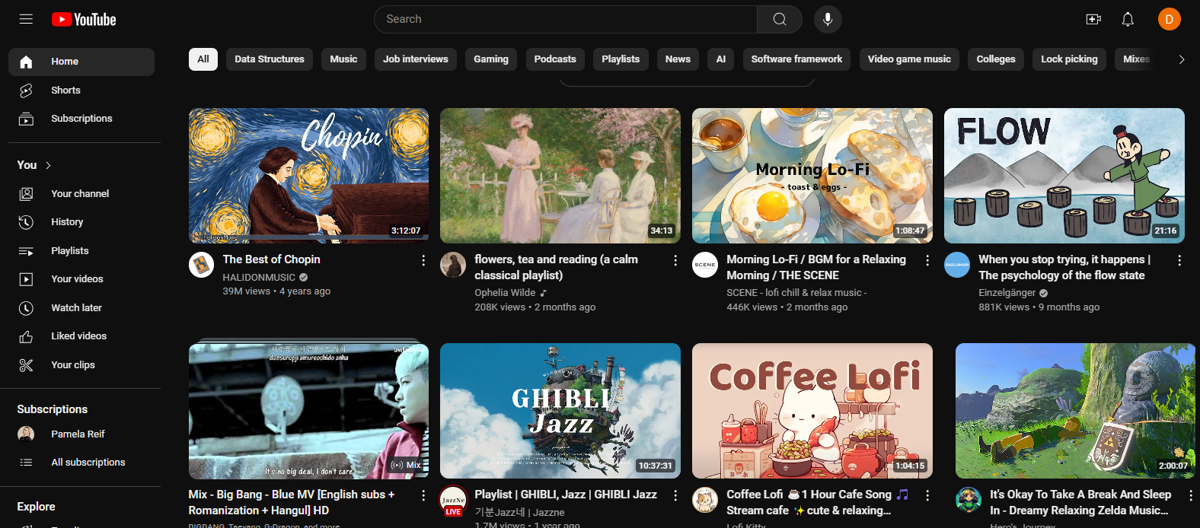
Task: Go to YouTube home via logo
Action: tap(84, 19)
